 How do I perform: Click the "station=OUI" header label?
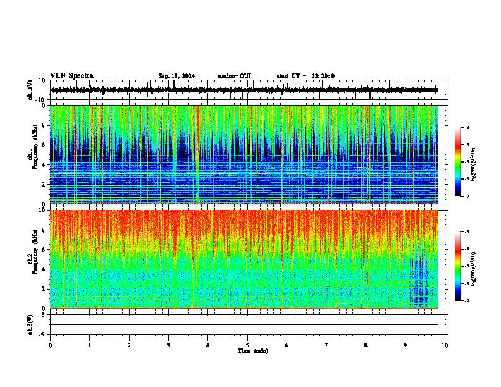(x=234, y=76)
